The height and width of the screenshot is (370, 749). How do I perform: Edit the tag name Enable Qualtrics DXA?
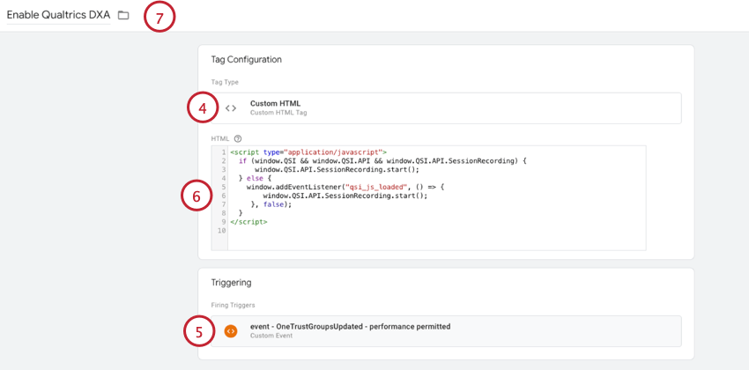click(x=58, y=16)
